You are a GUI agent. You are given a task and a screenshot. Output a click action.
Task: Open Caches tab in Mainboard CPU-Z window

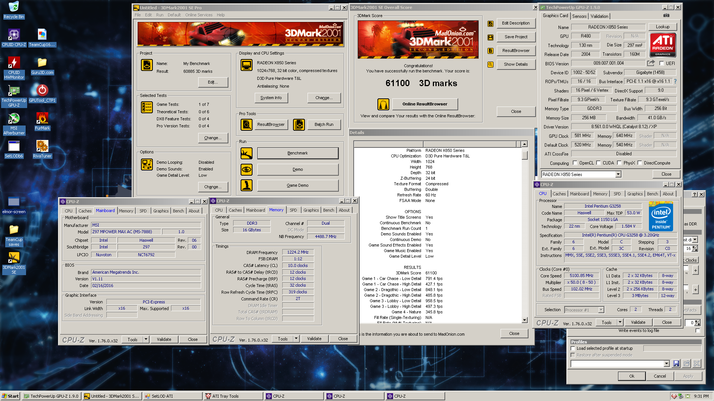[x=85, y=211]
